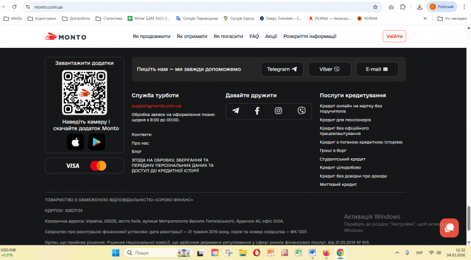Open the Minfin bookmarks folder
The height and width of the screenshot is (260, 471).
click(13, 18)
